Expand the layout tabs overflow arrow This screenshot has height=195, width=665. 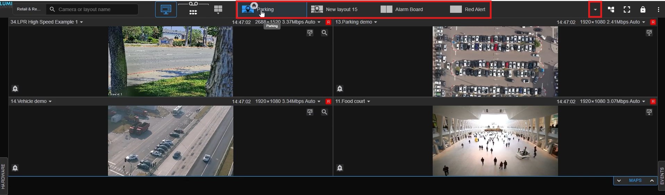pyautogui.click(x=595, y=9)
